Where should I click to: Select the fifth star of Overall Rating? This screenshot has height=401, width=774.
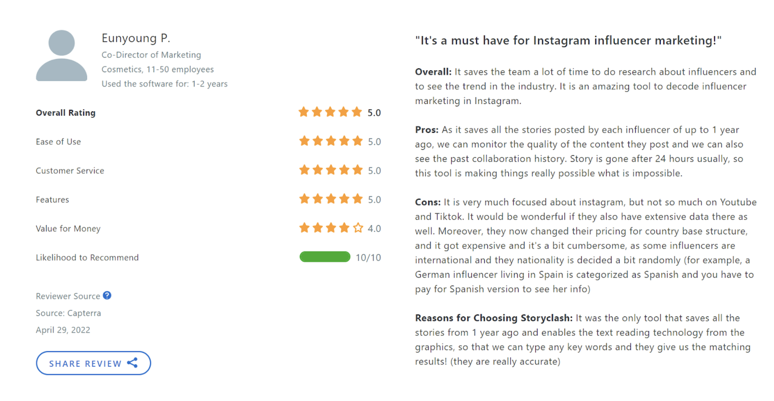(x=357, y=112)
